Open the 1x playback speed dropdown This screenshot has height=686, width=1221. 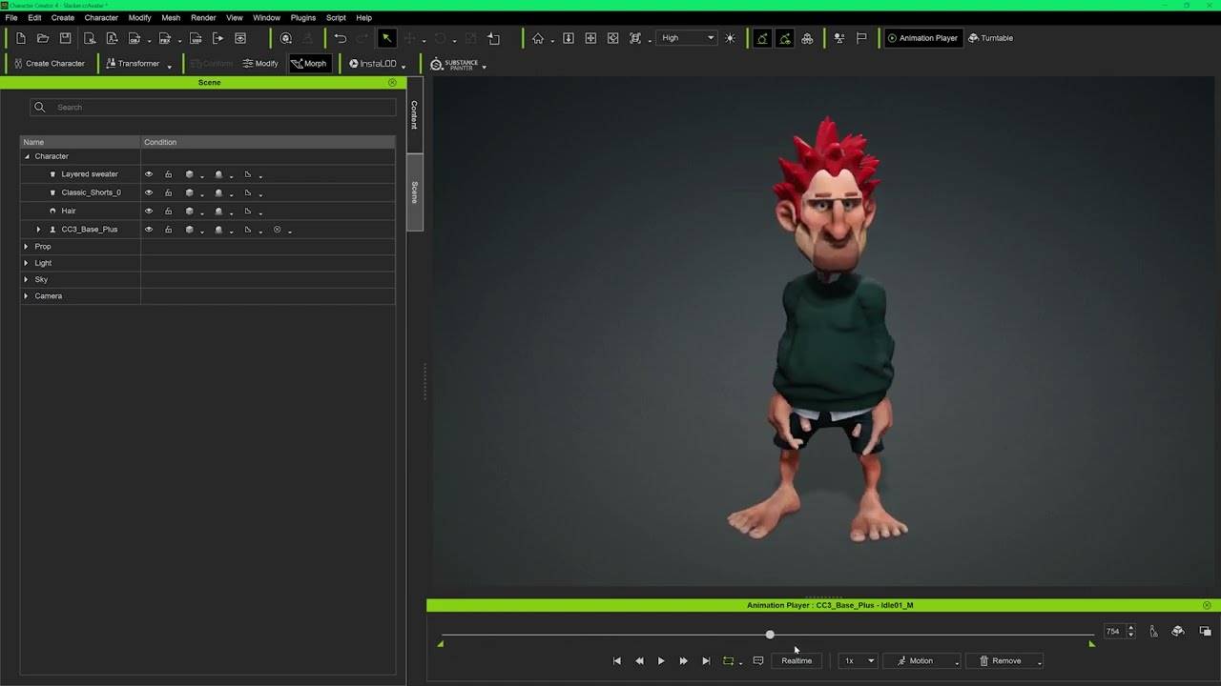click(858, 660)
